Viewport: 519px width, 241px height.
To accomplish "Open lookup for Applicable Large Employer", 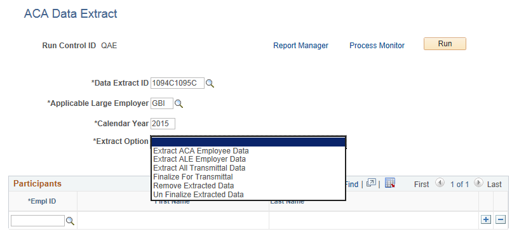I will [x=179, y=104].
